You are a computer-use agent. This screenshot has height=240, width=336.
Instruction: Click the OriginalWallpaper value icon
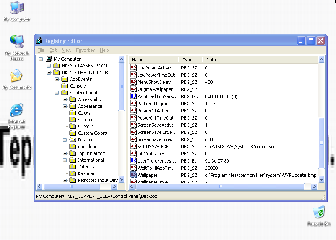[x=133, y=89]
